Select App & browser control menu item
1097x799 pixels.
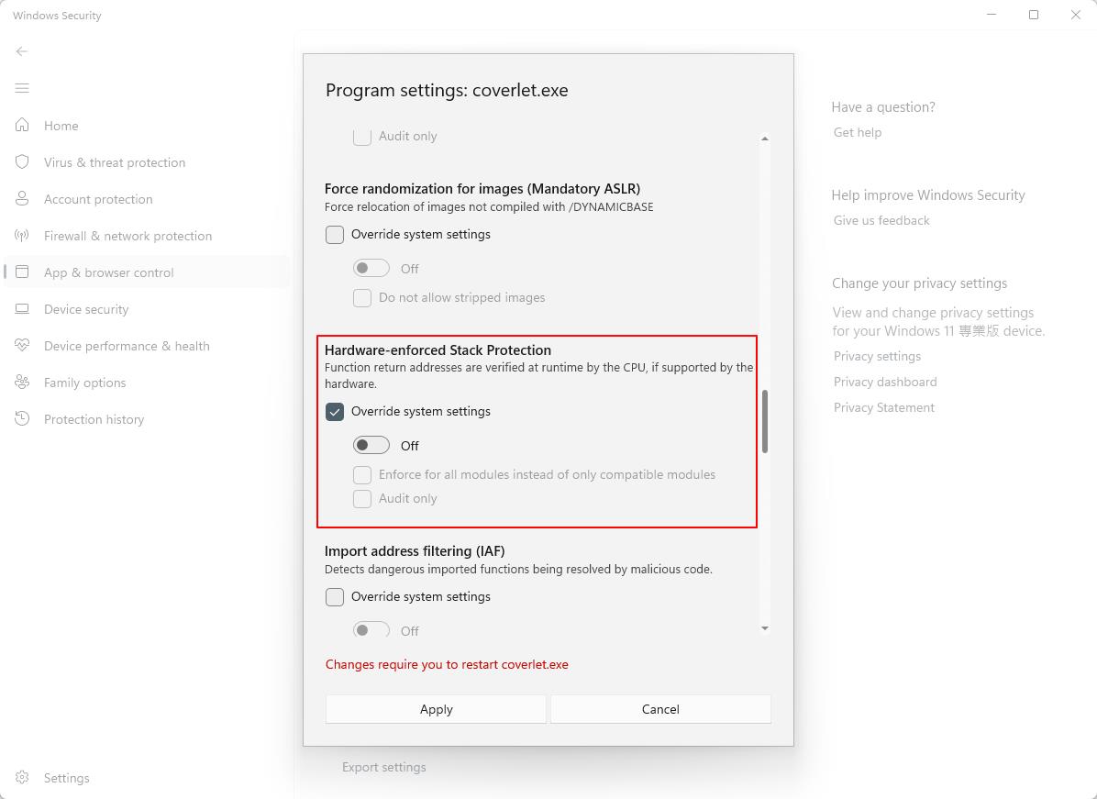[x=108, y=272]
